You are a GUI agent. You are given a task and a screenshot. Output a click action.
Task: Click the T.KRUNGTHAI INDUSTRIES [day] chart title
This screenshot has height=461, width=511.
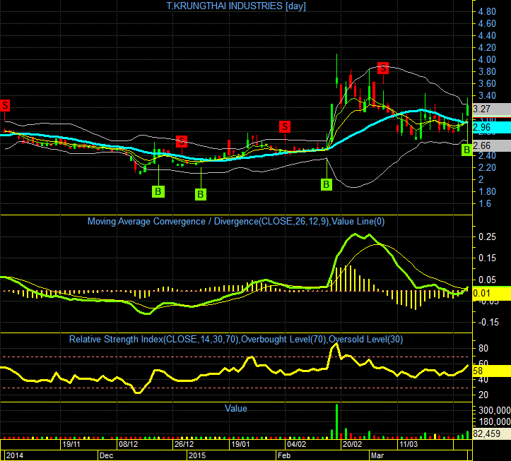click(x=236, y=6)
